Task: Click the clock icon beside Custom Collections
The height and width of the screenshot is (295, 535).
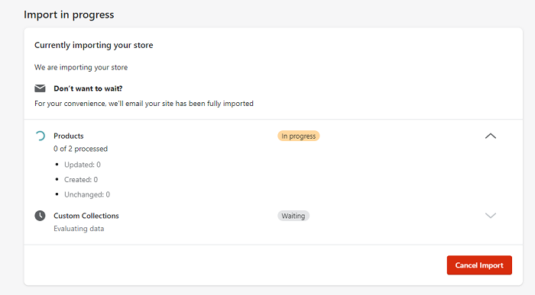Action: tap(40, 216)
